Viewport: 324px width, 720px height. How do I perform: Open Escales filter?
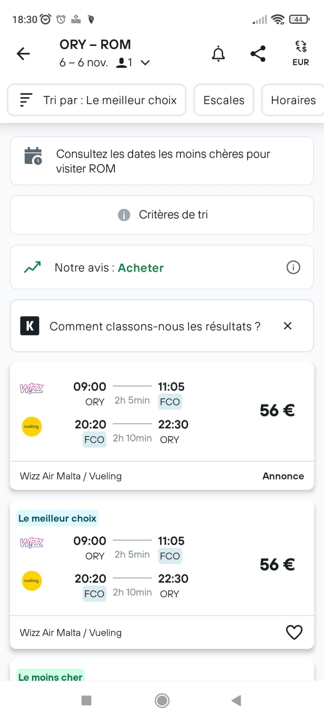224,100
